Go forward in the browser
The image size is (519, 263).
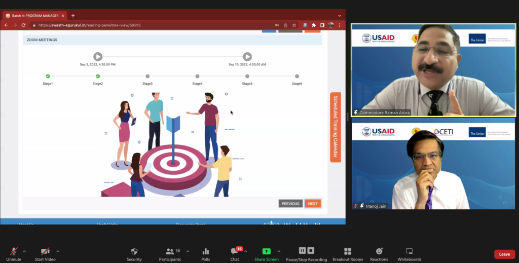click(x=15, y=25)
